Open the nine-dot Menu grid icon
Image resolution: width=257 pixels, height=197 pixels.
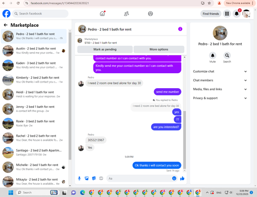[227, 13]
